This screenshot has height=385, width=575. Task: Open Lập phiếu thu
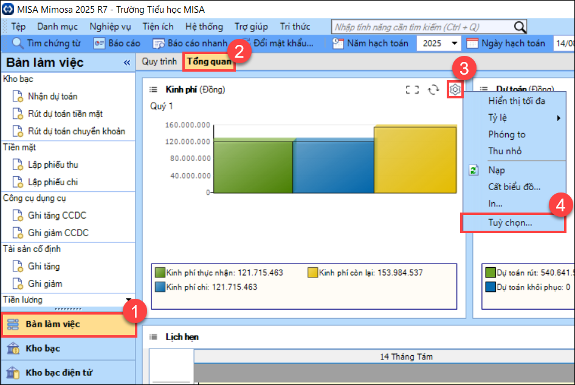pyautogui.click(x=46, y=165)
